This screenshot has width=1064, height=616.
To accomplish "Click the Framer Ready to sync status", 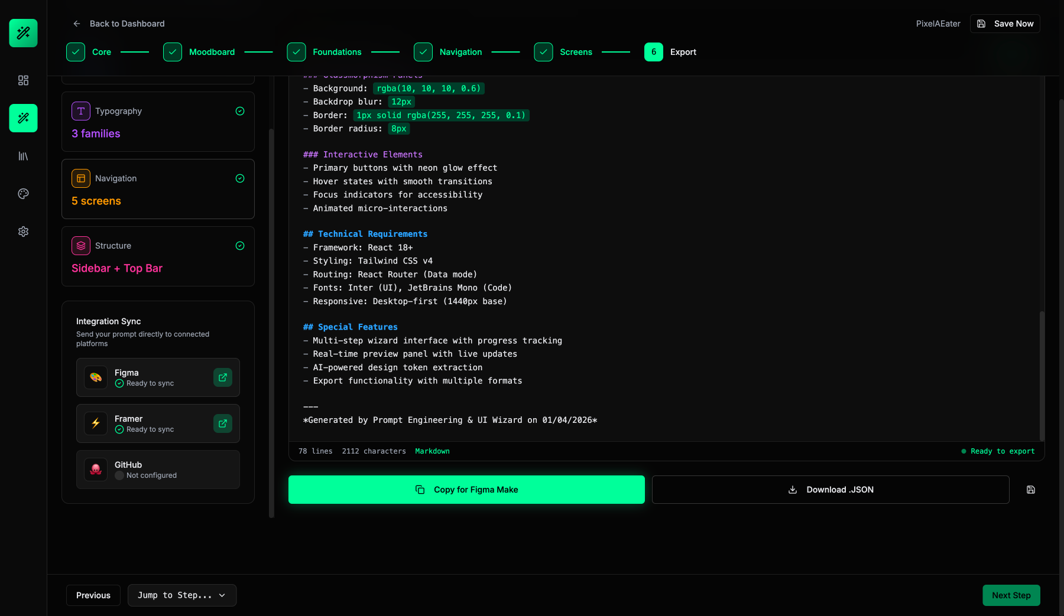I will 145,429.
